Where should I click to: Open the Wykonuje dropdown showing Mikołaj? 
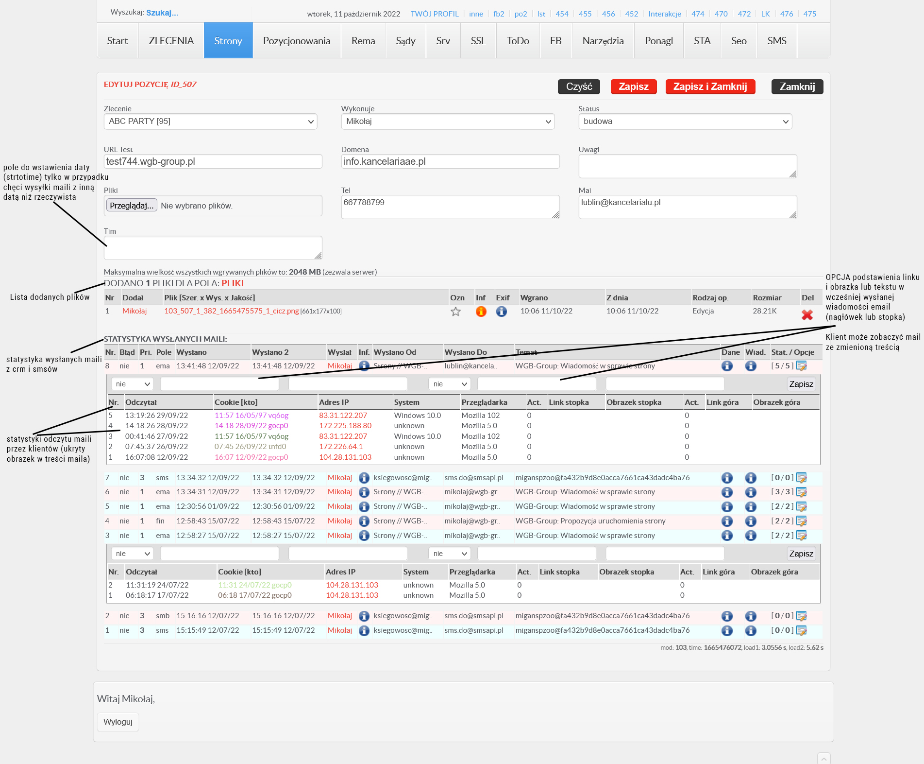click(448, 122)
